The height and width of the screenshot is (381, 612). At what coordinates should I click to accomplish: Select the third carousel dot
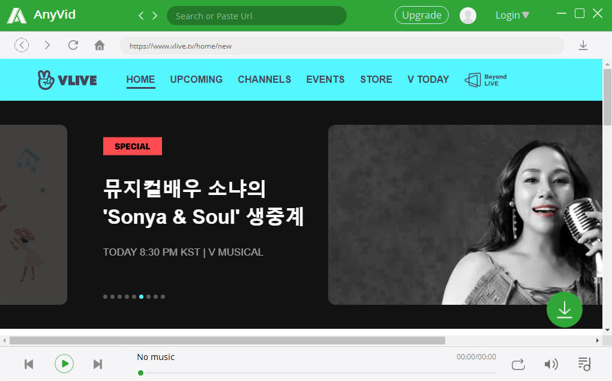pyautogui.click(x=120, y=296)
